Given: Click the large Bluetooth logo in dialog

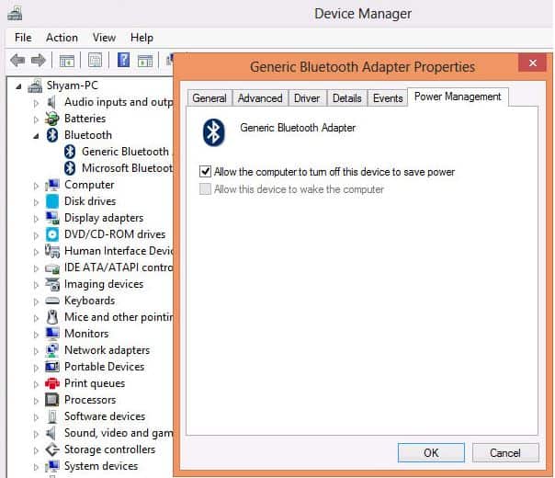Looking at the screenshot, I should point(213,132).
